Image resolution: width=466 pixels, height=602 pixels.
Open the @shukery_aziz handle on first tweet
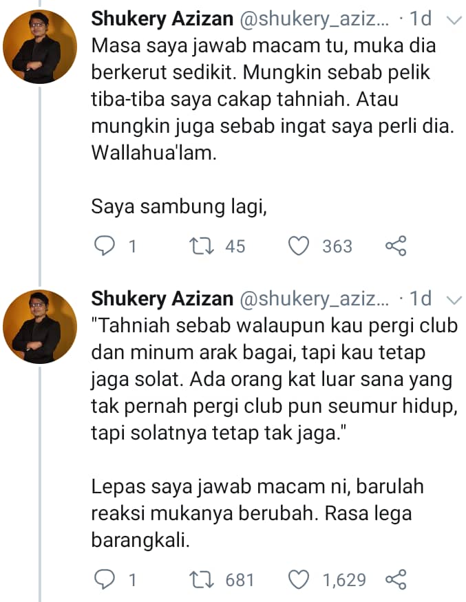(315, 21)
